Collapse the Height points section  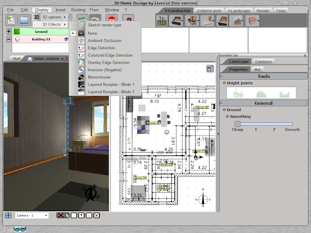pyautogui.click(x=224, y=83)
